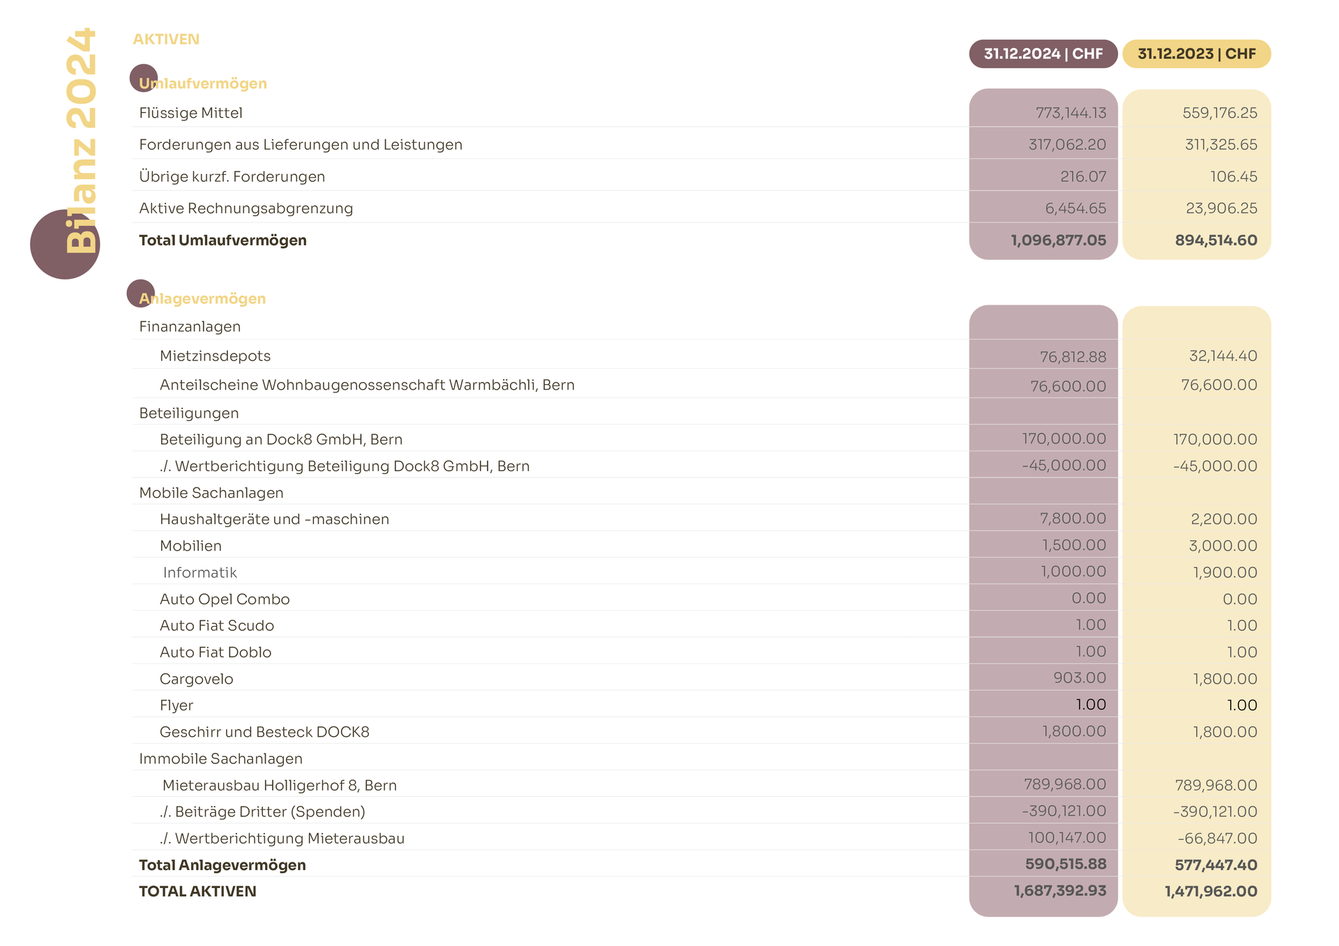Click the Total Anlagevermögen 2023 value 577,447.40
The height and width of the screenshot is (946, 1339).
pyautogui.click(x=1216, y=865)
